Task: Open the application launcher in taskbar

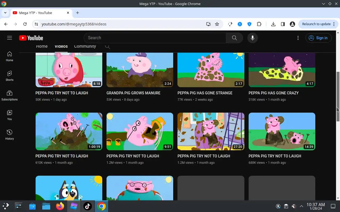Action: coord(6,206)
